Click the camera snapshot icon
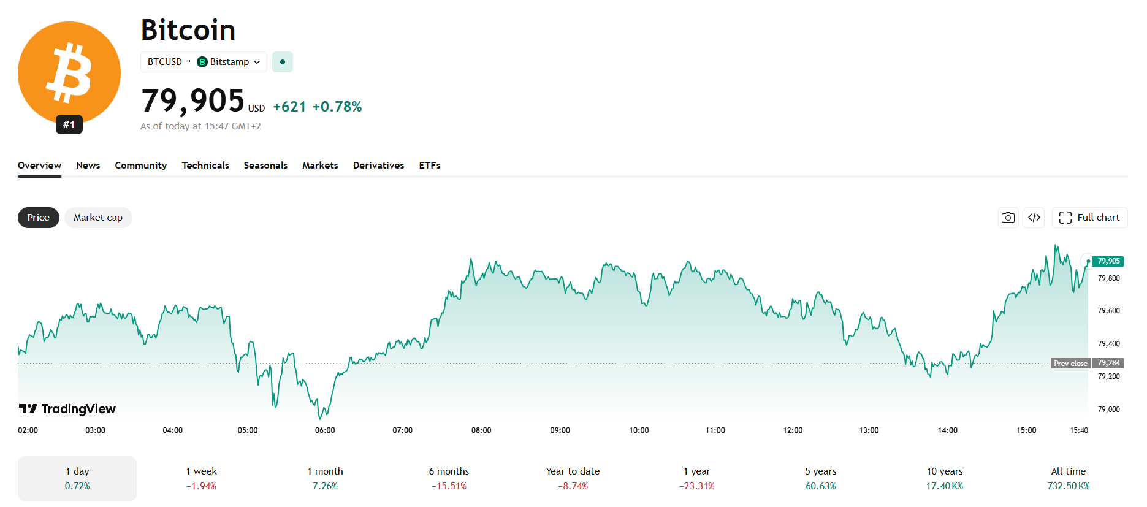 (x=1008, y=218)
